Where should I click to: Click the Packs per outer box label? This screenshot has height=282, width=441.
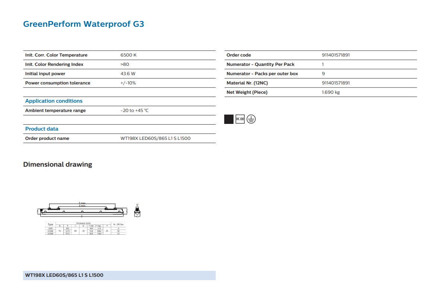262,74
